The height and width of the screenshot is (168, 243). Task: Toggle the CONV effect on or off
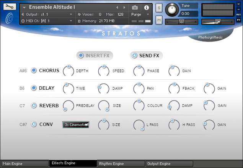(34, 124)
